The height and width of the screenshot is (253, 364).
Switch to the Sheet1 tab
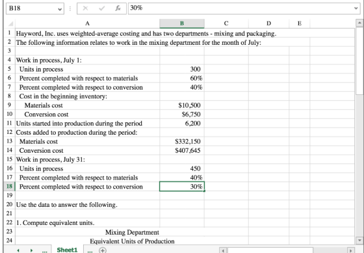(67, 250)
